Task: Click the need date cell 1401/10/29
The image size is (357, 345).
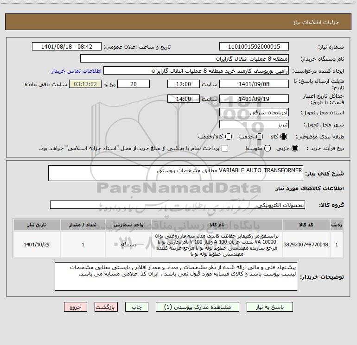Action: (37, 245)
